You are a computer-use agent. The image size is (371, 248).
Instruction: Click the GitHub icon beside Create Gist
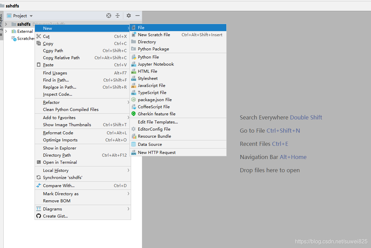39,216
